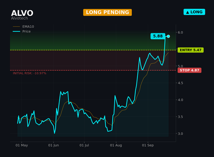Screen dimensions: 214x157
Task: Click the 5.0 price axis label
Action: pyautogui.click(x=180, y=66)
